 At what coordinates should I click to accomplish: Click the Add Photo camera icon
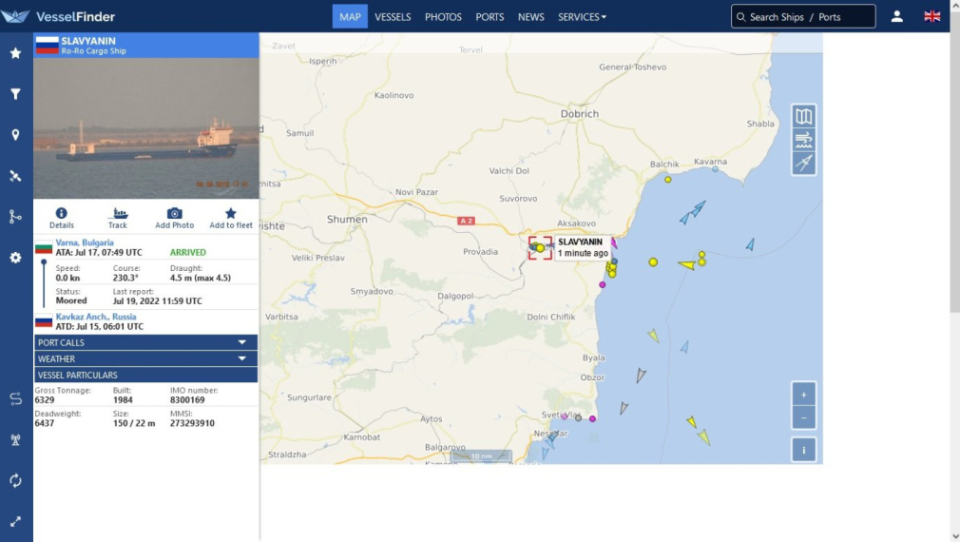[174, 214]
